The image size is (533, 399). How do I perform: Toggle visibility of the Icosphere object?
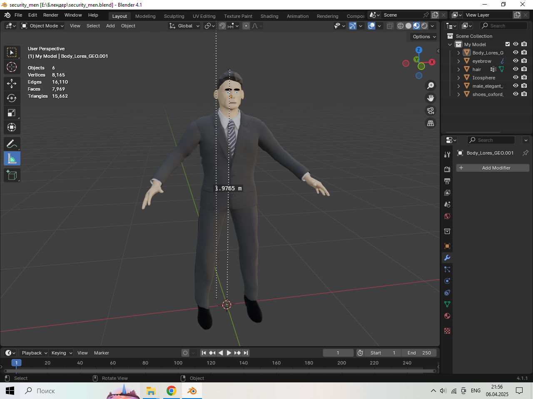click(516, 78)
